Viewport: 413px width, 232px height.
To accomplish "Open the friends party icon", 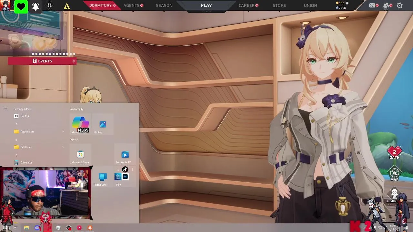I will [x=386, y=5].
